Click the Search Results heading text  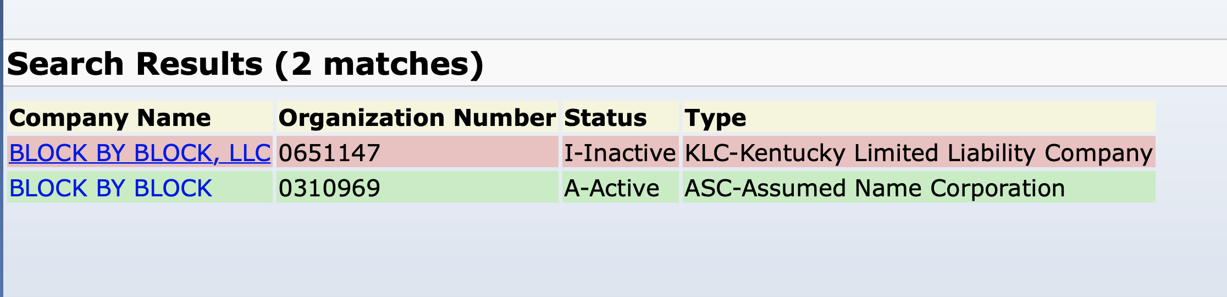coord(135,64)
